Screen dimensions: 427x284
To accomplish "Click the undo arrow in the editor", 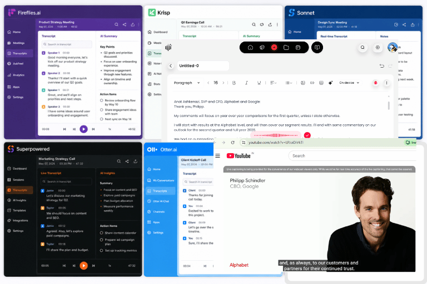I will 382,66.
